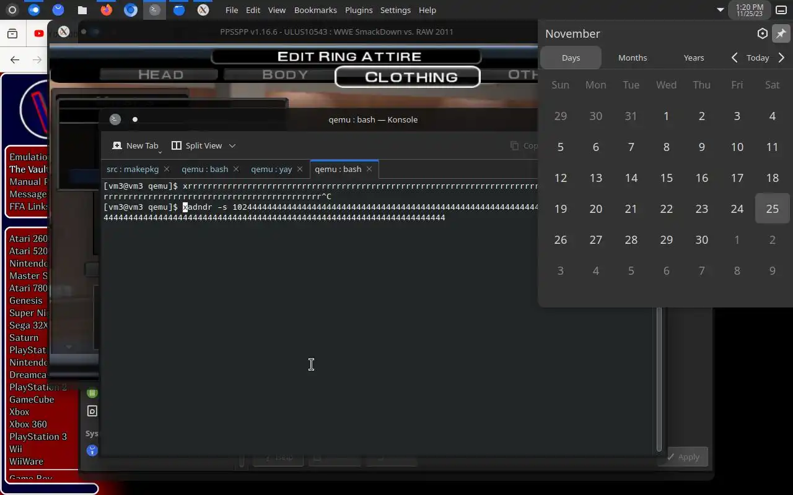This screenshot has height=495, width=793.
Task: Expand the system tray hidden icons arrow
Action: coord(720,10)
